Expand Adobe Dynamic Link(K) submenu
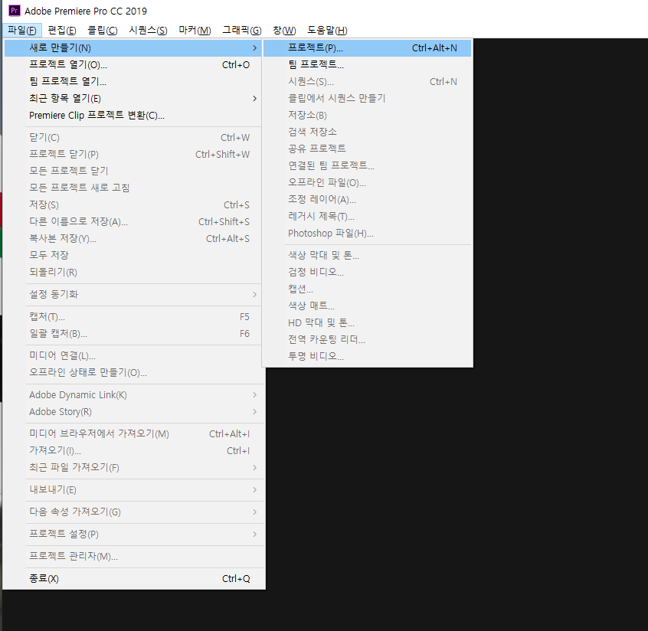The height and width of the screenshot is (631, 648). tap(134, 395)
